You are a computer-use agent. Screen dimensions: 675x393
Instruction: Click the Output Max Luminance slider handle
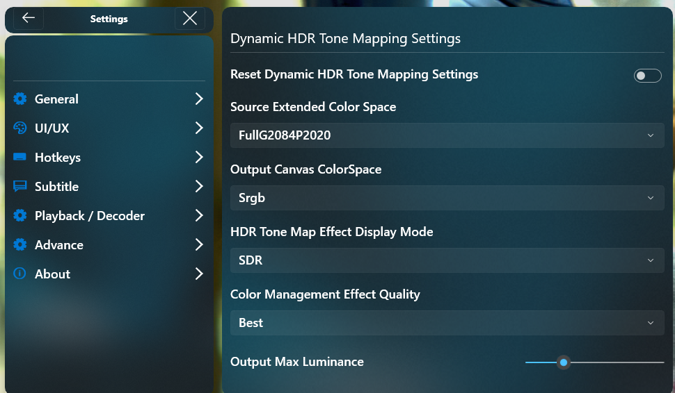(563, 362)
